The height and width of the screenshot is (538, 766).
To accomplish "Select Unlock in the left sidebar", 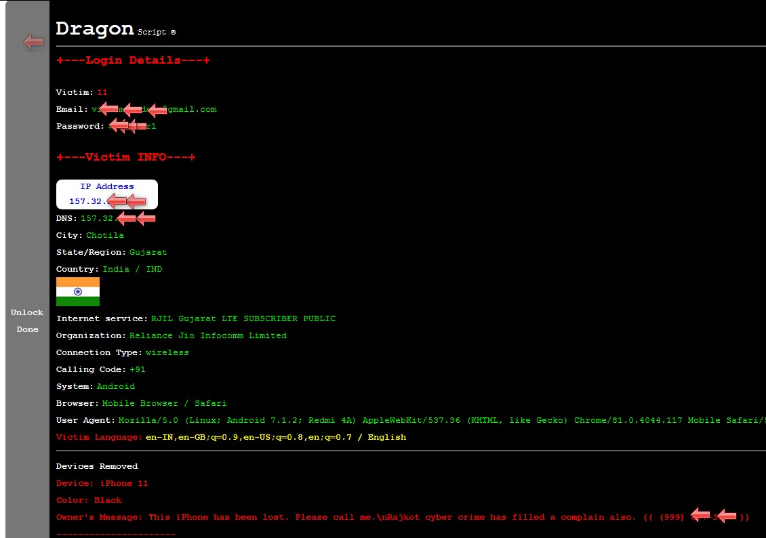I will tap(27, 312).
